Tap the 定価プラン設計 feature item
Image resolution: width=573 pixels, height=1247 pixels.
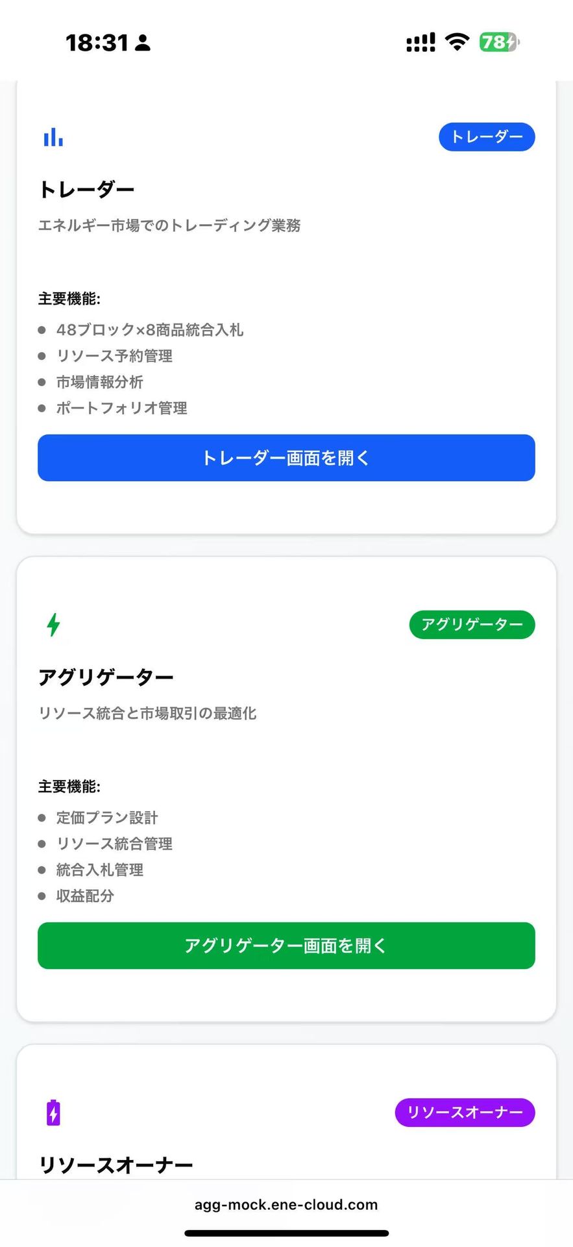(x=107, y=818)
